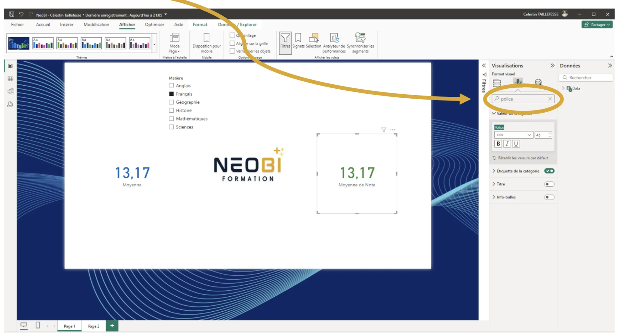The width and height of the screenshot is (623, 333).
Task: Open the Sélection pane
Action: point(313,41)
